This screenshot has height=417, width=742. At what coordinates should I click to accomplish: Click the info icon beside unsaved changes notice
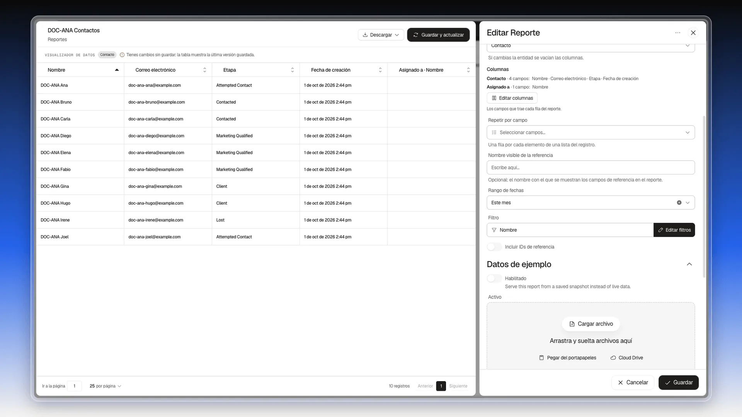coord(122,55)
